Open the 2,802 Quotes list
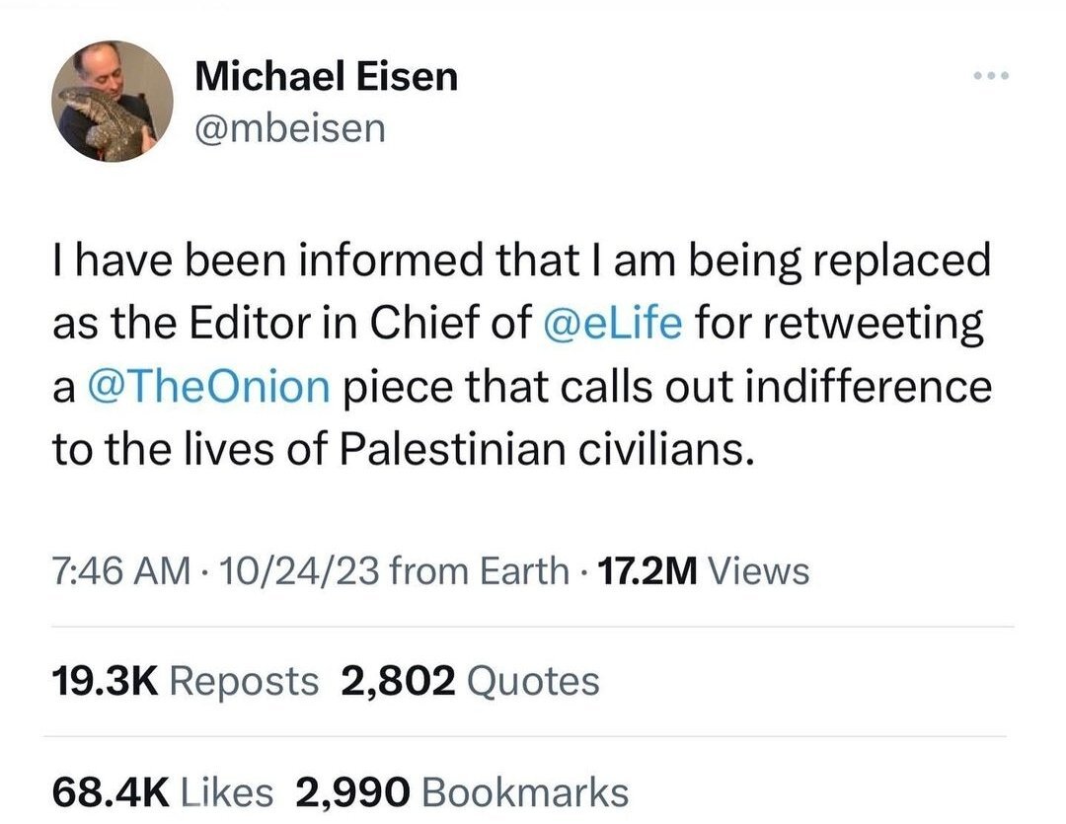 tap(470, 681)
